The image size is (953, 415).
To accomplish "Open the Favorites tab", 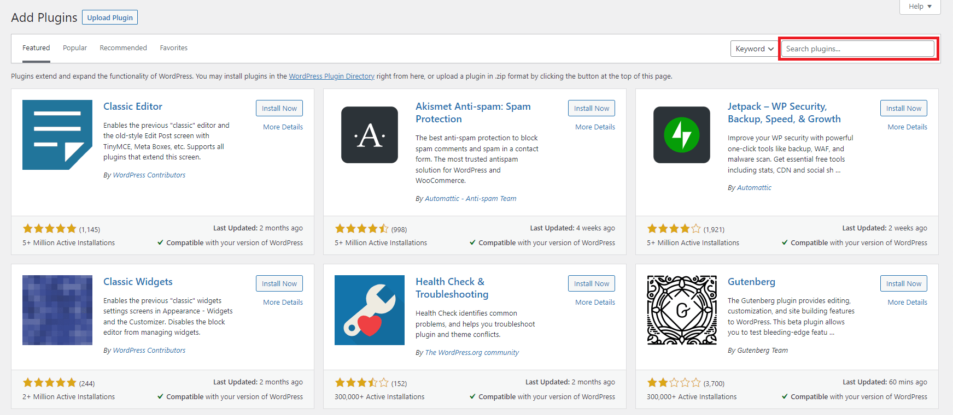I will pos(174,48).
